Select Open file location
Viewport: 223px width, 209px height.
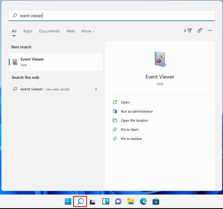pos(135,121)
